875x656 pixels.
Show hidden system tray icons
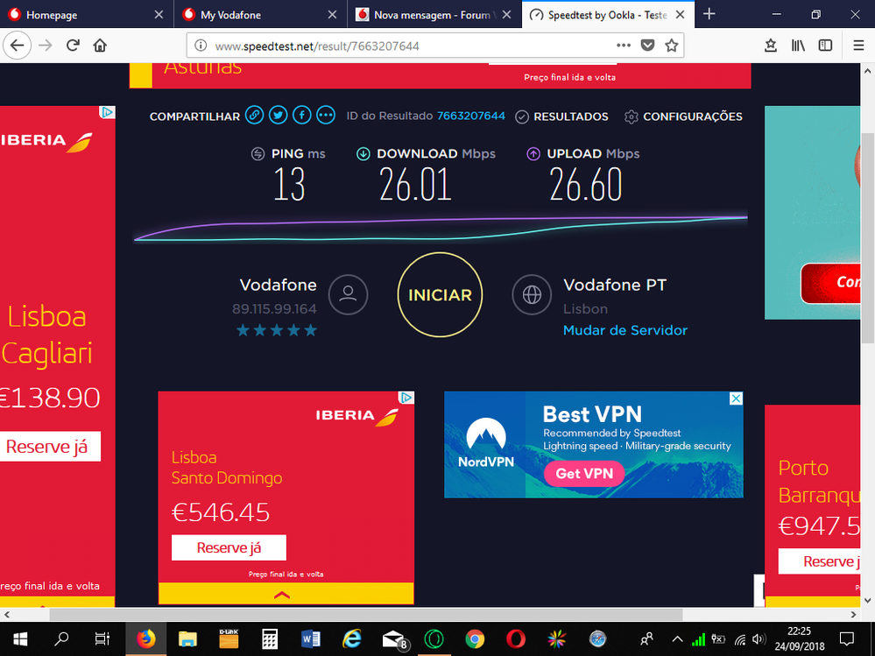677,638
